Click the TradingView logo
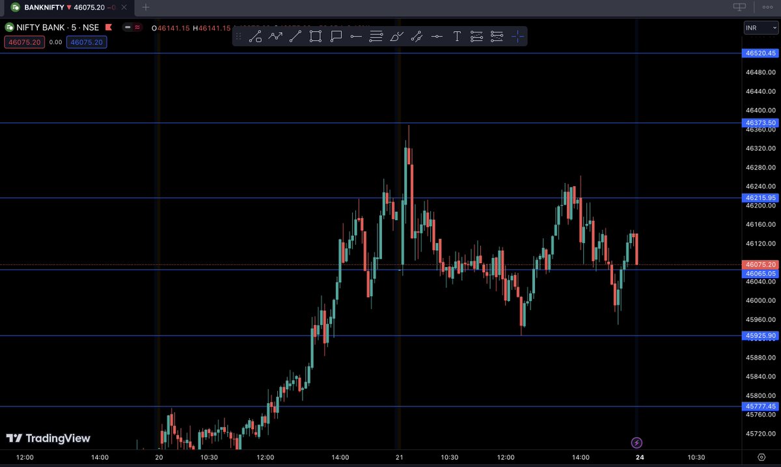Image resolution: width=781 pixels, height=467 pixels. [x=48, y=438]
